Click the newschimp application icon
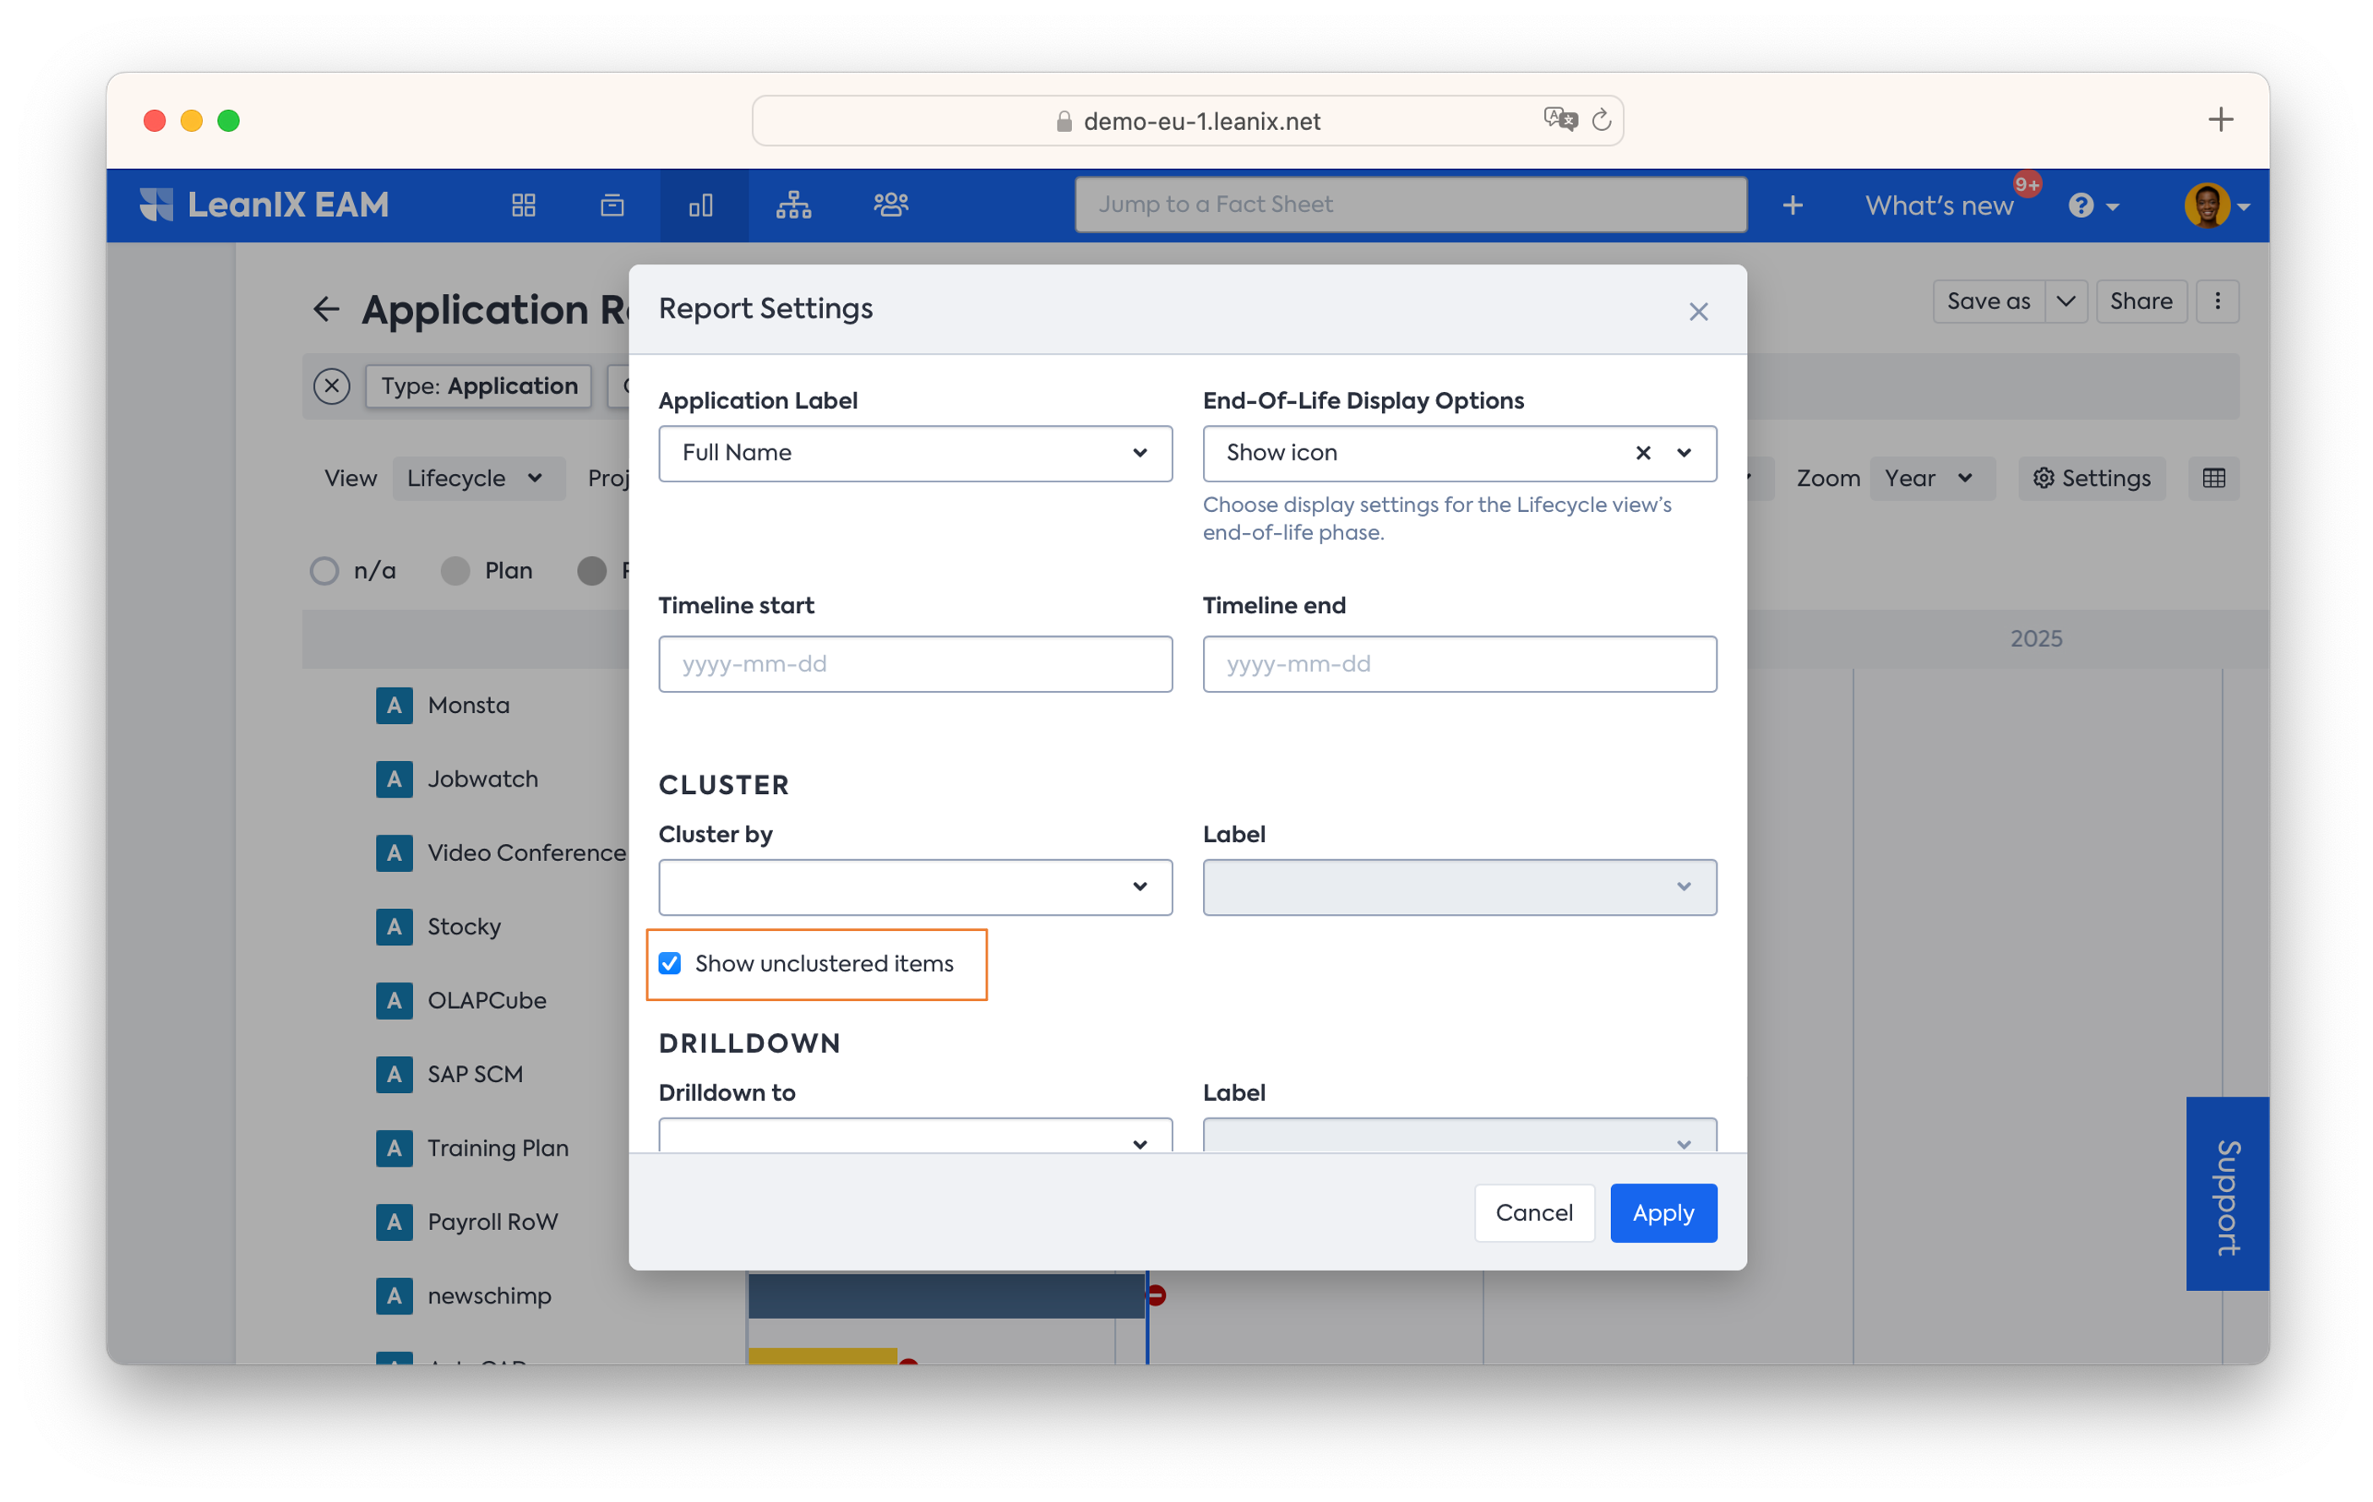This screenshot has width=2373, height=1502. point(395,1296)
